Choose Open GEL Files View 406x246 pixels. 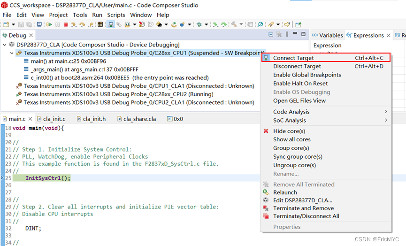[x=326, y=101]
